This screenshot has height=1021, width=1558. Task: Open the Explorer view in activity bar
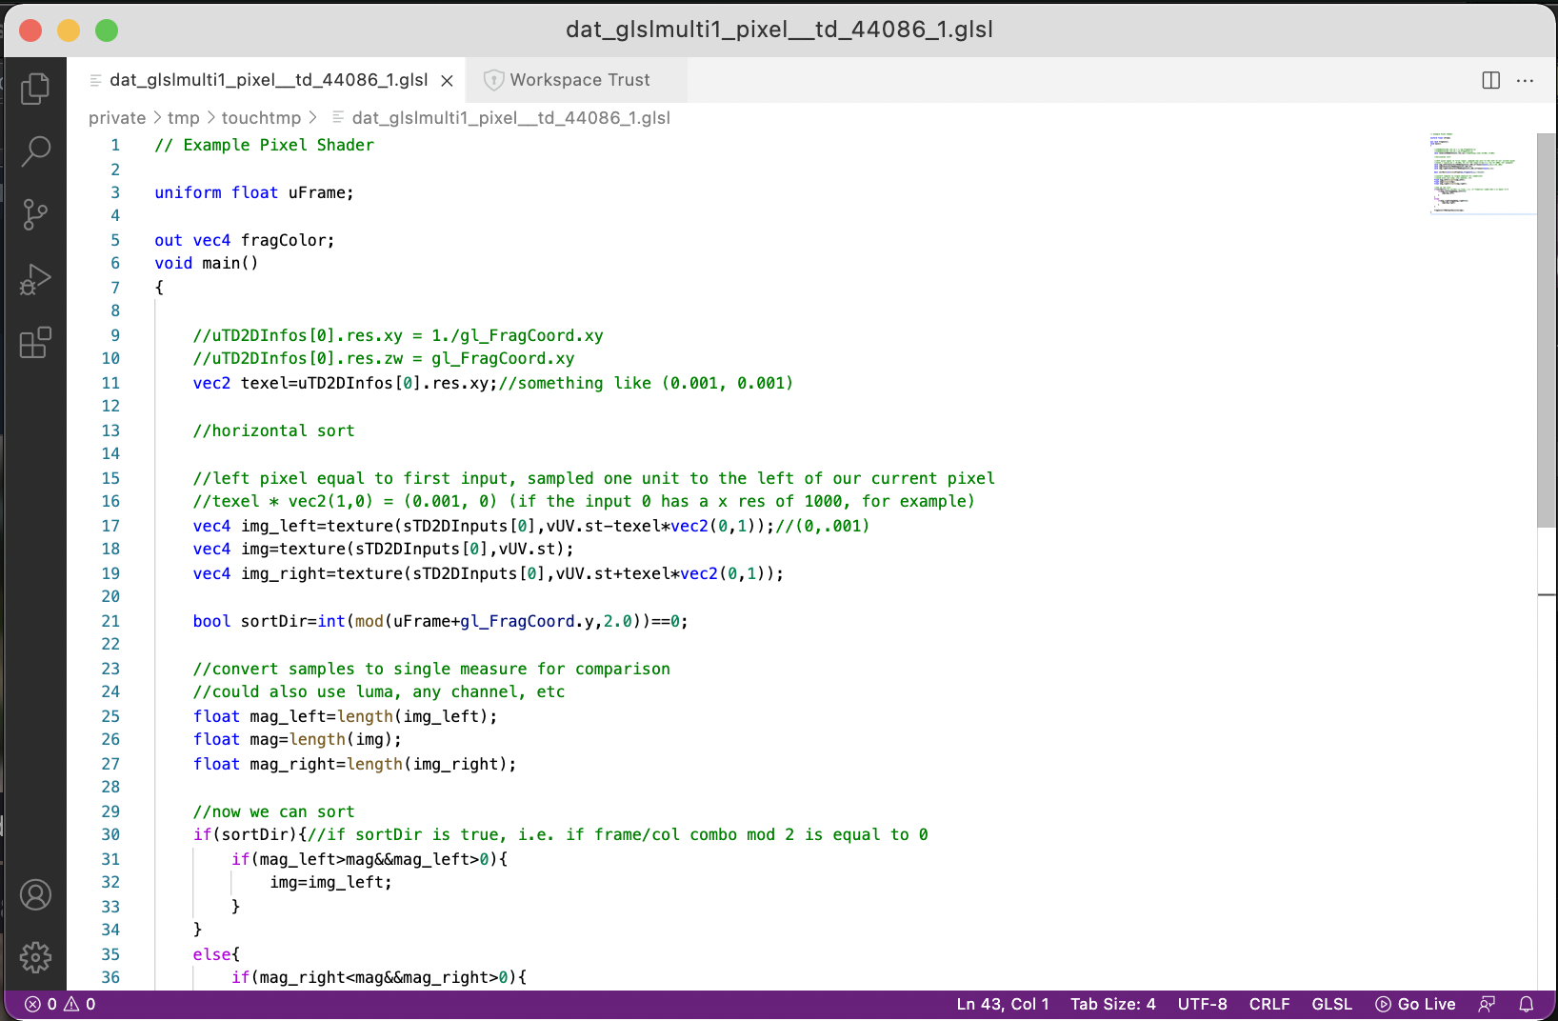tap(35, 89)
